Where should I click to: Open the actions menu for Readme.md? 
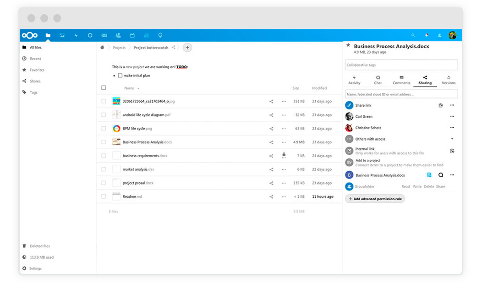tap(284, 196)
